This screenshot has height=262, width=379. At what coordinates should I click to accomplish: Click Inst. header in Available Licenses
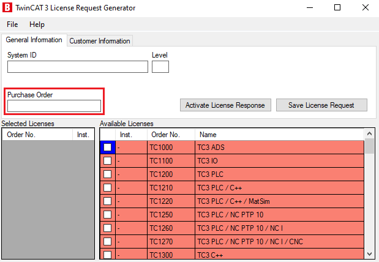coord(131,135)
